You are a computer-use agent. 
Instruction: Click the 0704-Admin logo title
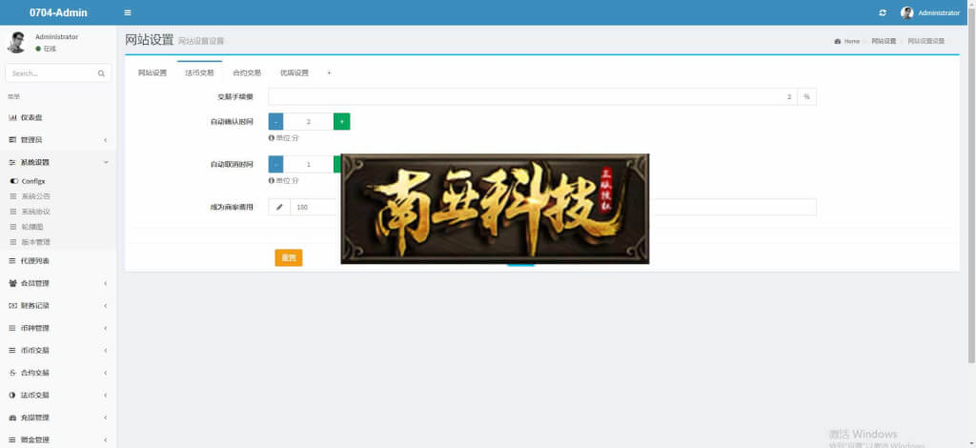point(58,12)
